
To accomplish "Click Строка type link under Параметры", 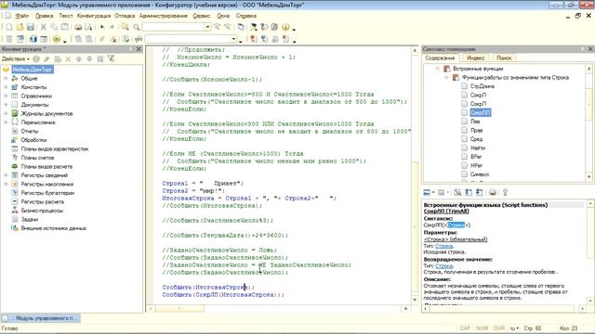I will 444,246.
